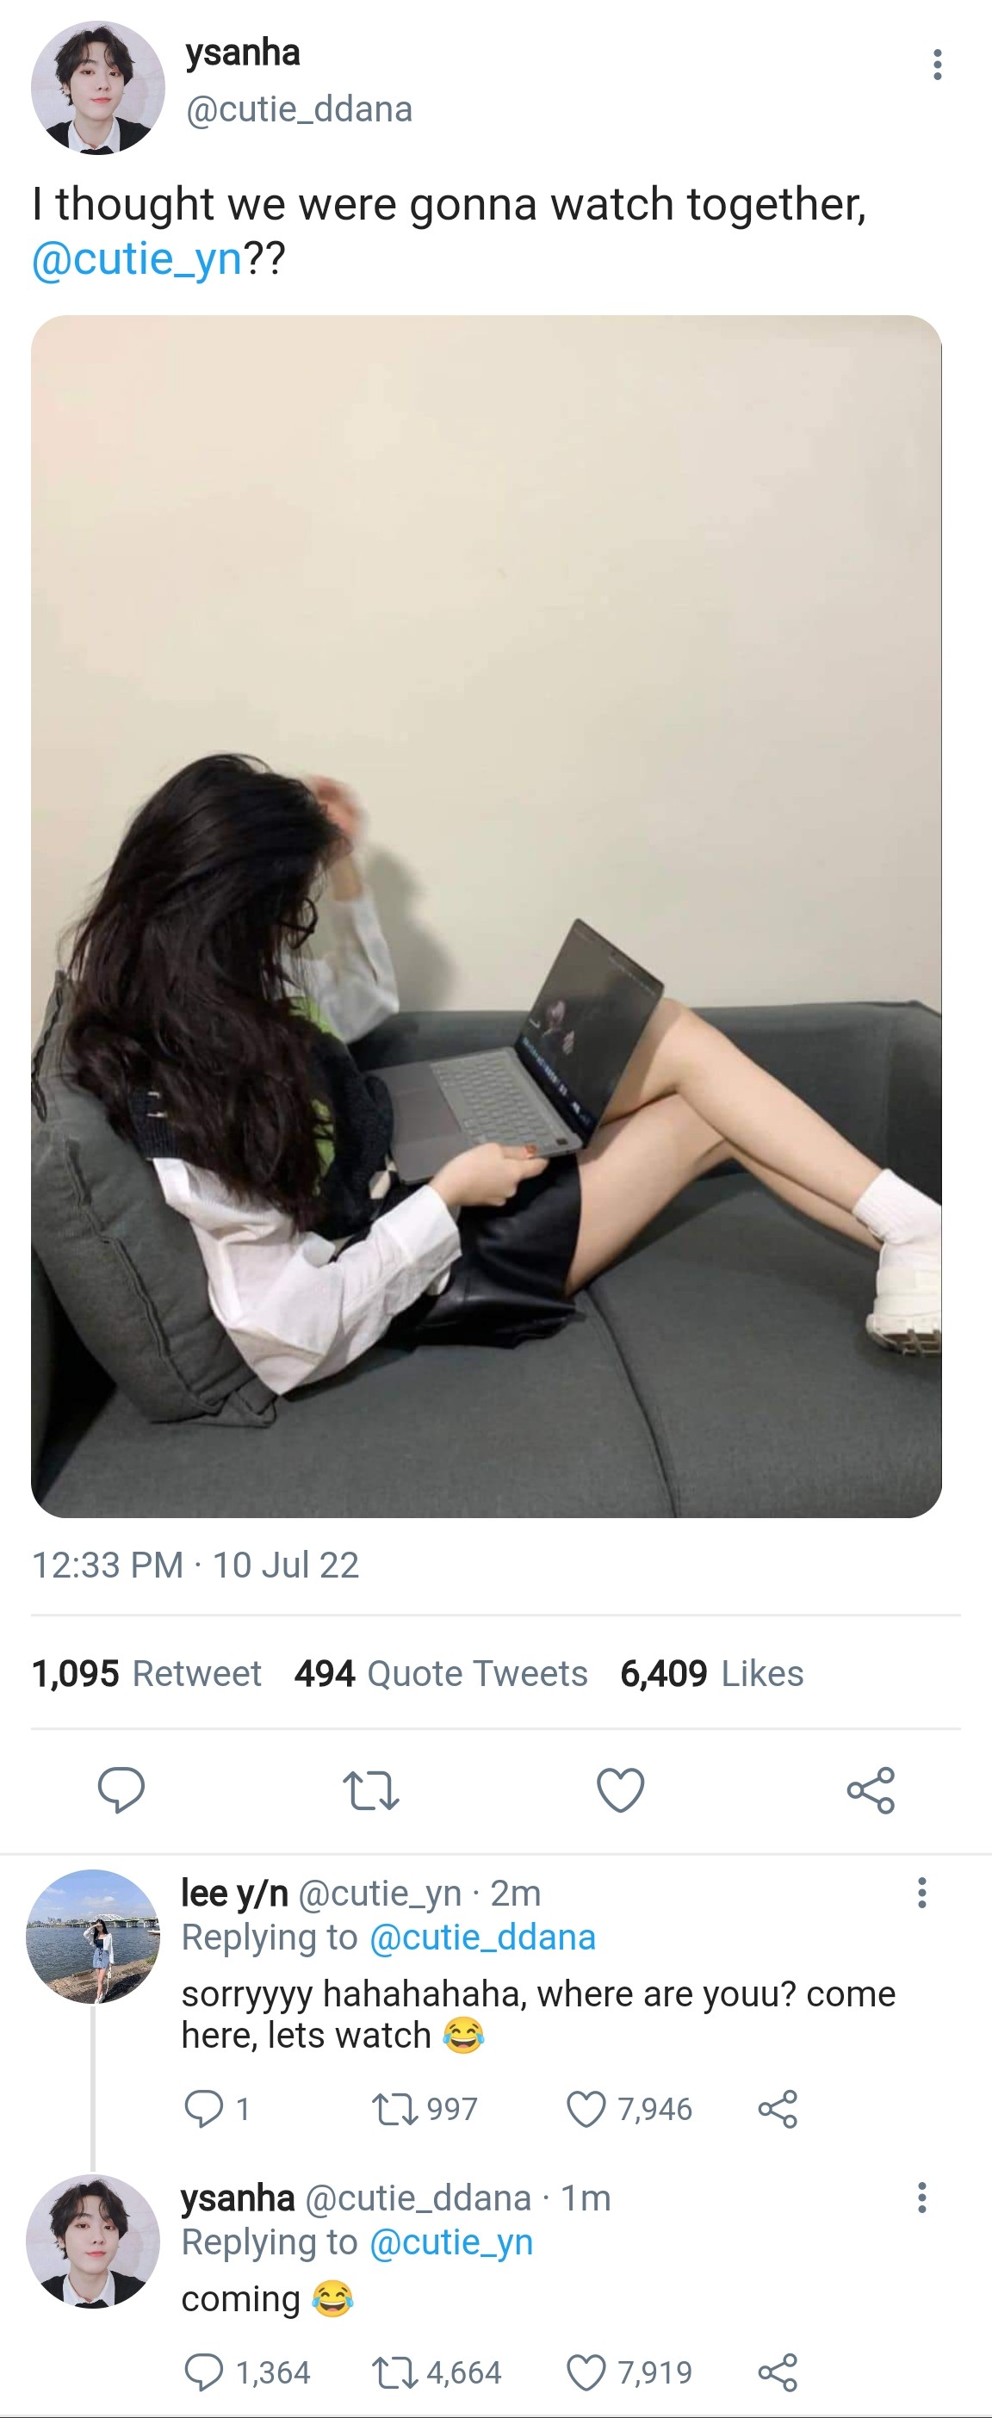992x2418 pixels.
Task: Expand options menu on lee y/n's reply
Action: (921, 1893)
